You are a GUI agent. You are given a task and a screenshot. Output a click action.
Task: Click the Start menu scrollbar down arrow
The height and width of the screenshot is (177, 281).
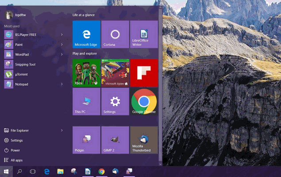(x=160, y=164)
